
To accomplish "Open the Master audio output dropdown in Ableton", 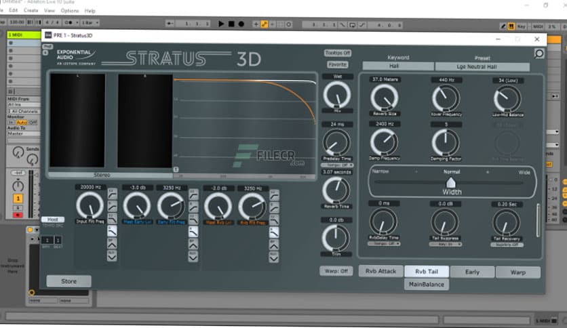I will [24, 134].
